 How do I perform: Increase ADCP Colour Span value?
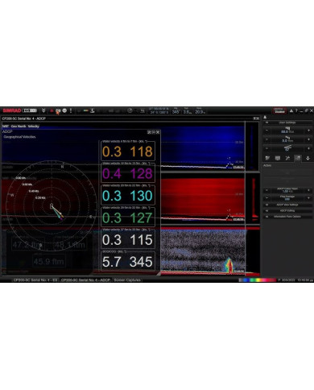point(308,190)
